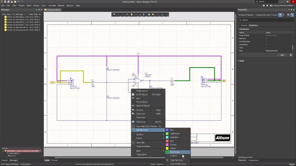Viewport: 296px width, 166px height.
Task: Click the Altium logo in the title block
Action: (223, 138)
